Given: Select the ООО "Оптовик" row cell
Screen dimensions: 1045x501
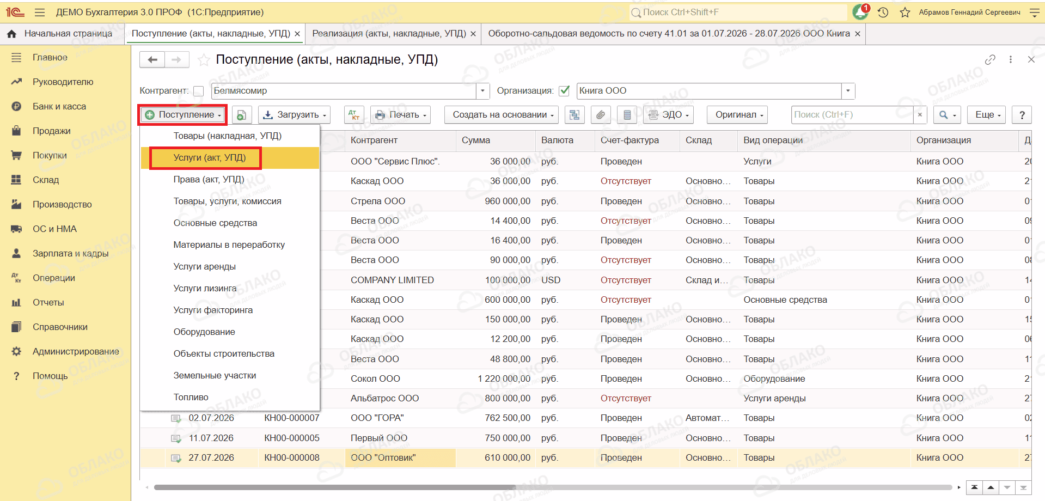Looking at the screenshot, I should 400,458.
